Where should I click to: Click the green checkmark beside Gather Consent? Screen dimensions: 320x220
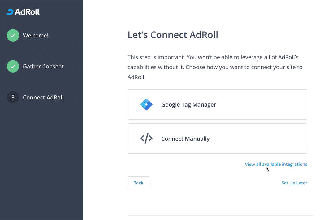click(13, 66)
